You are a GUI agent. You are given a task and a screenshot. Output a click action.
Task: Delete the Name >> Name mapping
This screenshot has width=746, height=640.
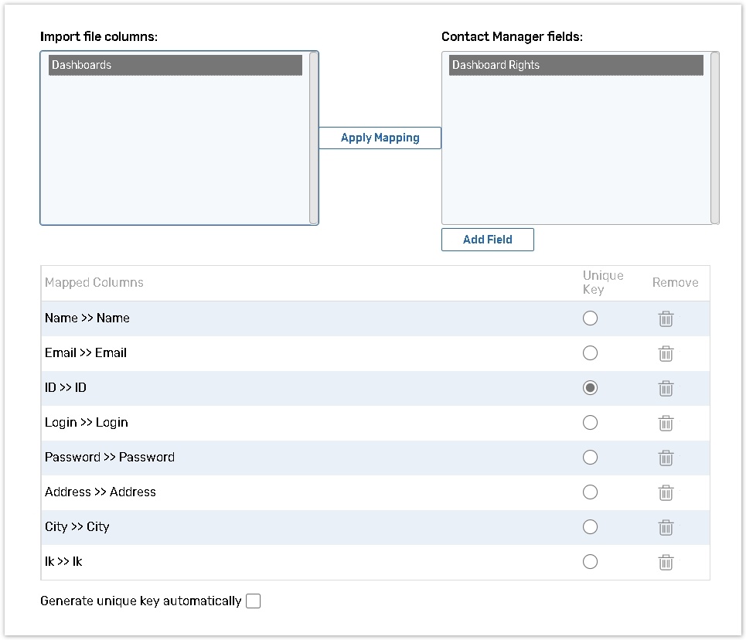click(x=666, y=318)
